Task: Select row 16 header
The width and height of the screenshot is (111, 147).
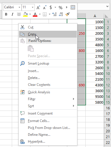Action: click(x=108, y=108)
